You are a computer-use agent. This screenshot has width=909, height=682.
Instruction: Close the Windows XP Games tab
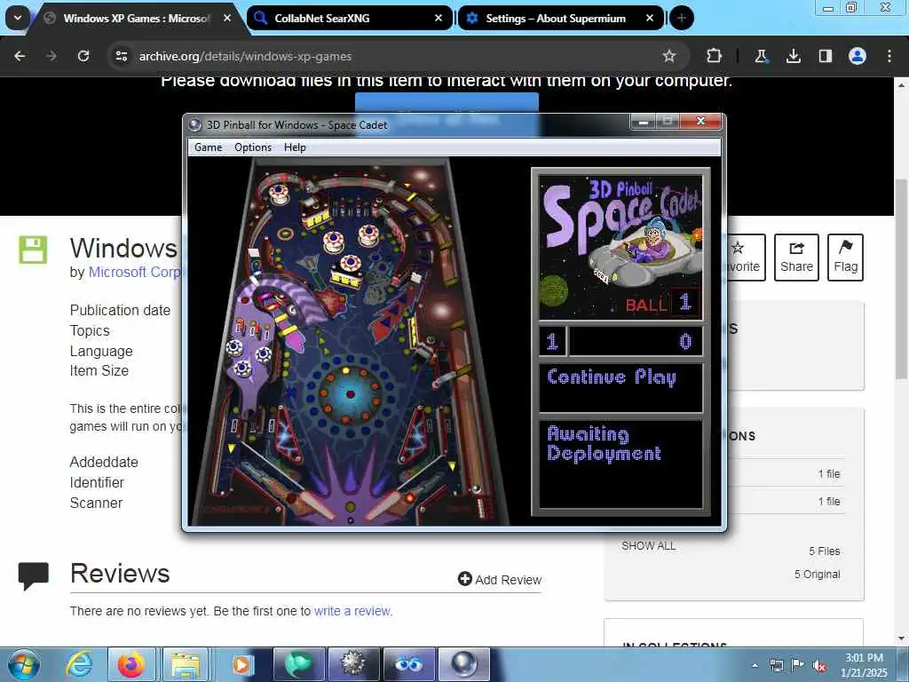(x=227, y=18)
